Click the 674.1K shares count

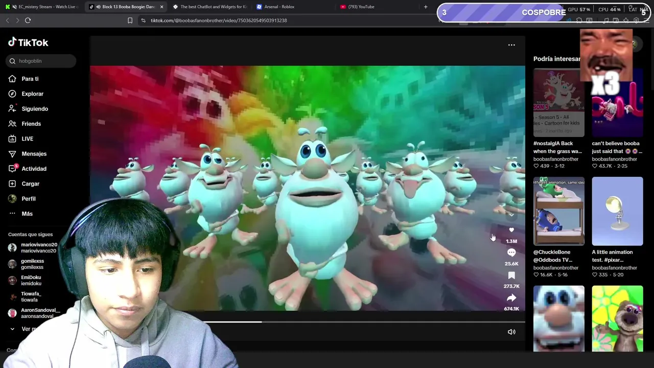click(x=511, y=309)
